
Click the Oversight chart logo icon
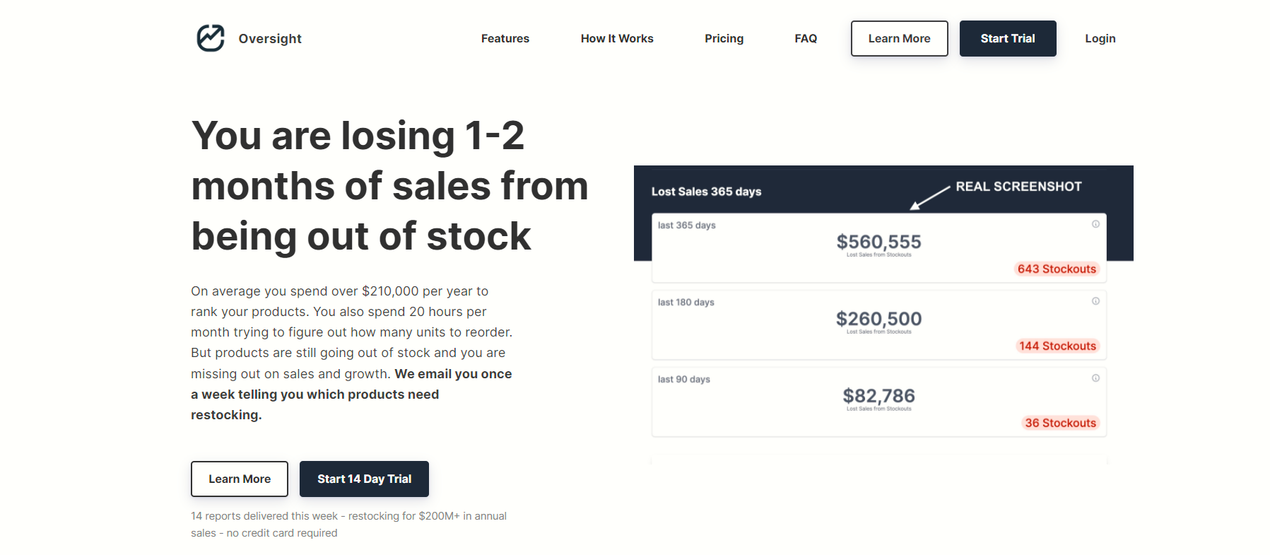point(210,38)
